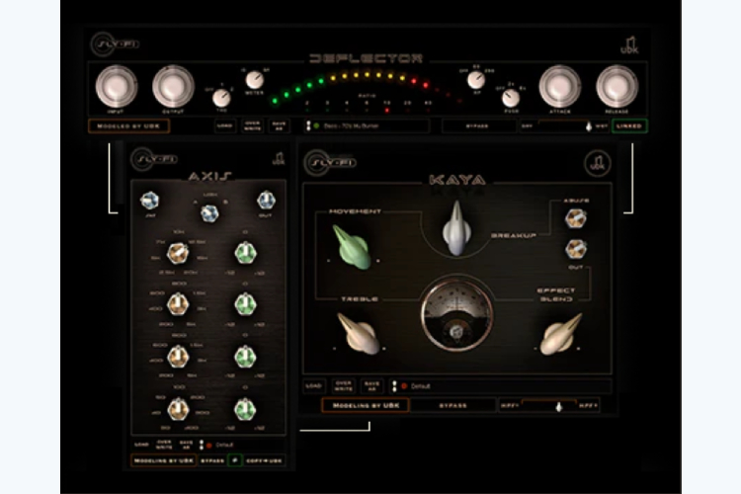
Task: Click Load in the Kaya preset bar
Action: (x=314, y=386)
